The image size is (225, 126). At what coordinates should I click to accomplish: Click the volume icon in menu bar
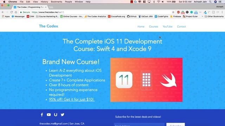[x=163, y=2]
